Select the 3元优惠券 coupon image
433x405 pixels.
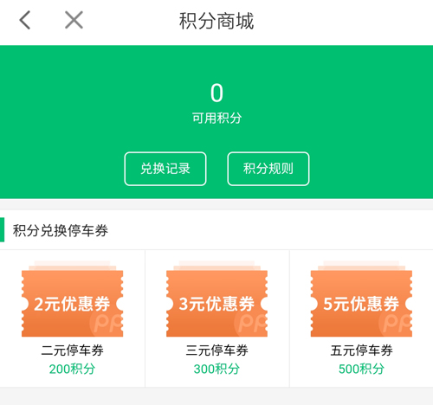pyautogui.click(x=216, y=299)
